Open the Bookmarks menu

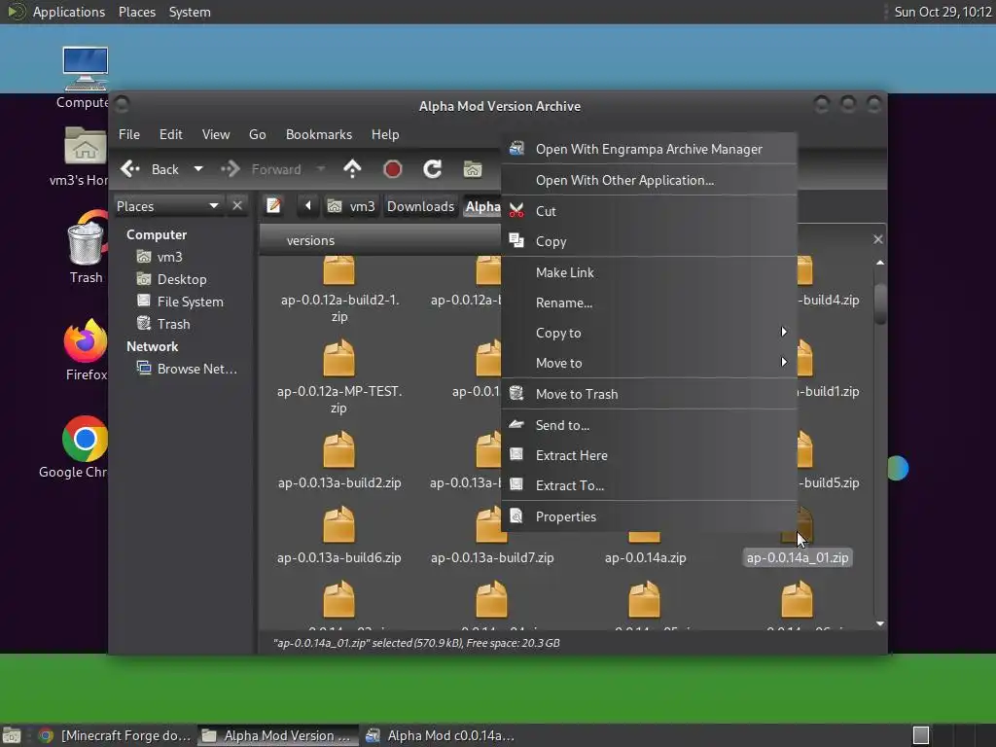[x=319, y=134]
